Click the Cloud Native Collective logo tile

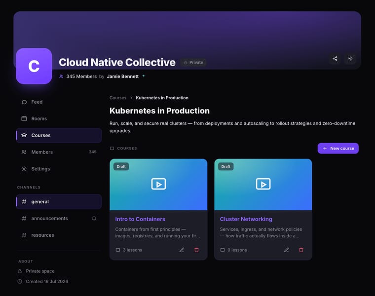pyautogui.click(x=34, y=66)
